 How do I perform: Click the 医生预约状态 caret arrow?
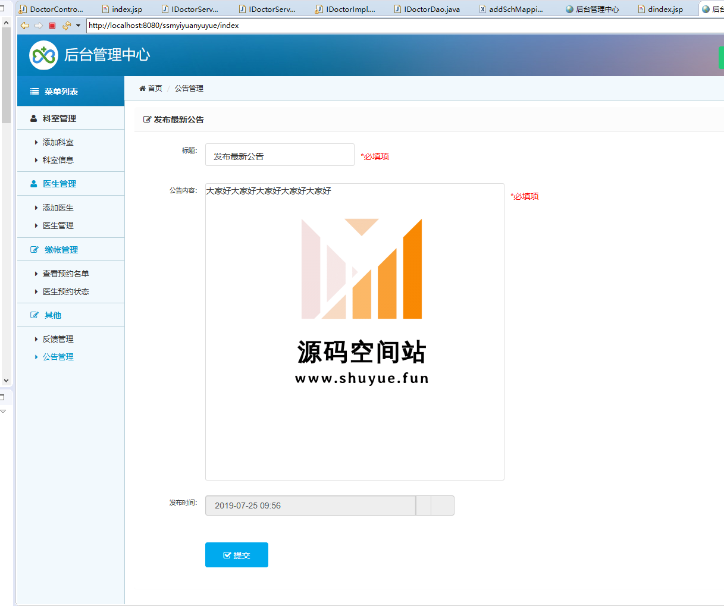click(x=36, y=291)
